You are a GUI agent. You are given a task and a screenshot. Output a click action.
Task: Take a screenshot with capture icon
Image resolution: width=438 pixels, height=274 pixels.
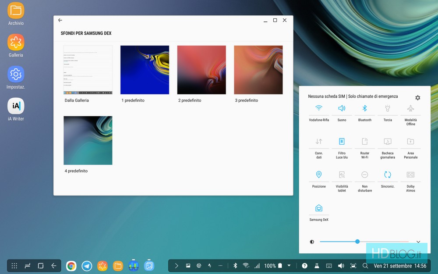pos(353,266)
